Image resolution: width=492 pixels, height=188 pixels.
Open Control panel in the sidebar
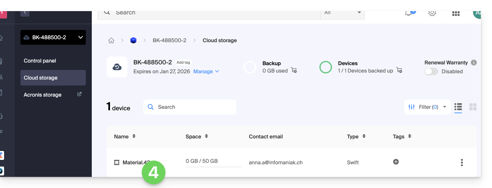[40, 61]
